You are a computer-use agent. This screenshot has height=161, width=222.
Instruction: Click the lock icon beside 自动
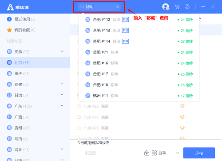coord(147,153)
